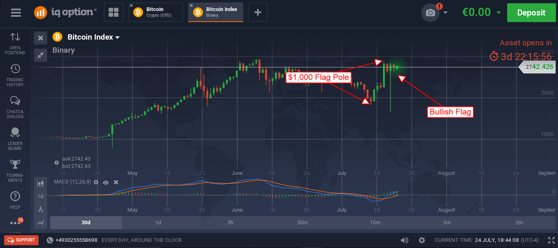Open the camera profile avatar
This screenshot has height=248, width=558.
tap(430, 13)
